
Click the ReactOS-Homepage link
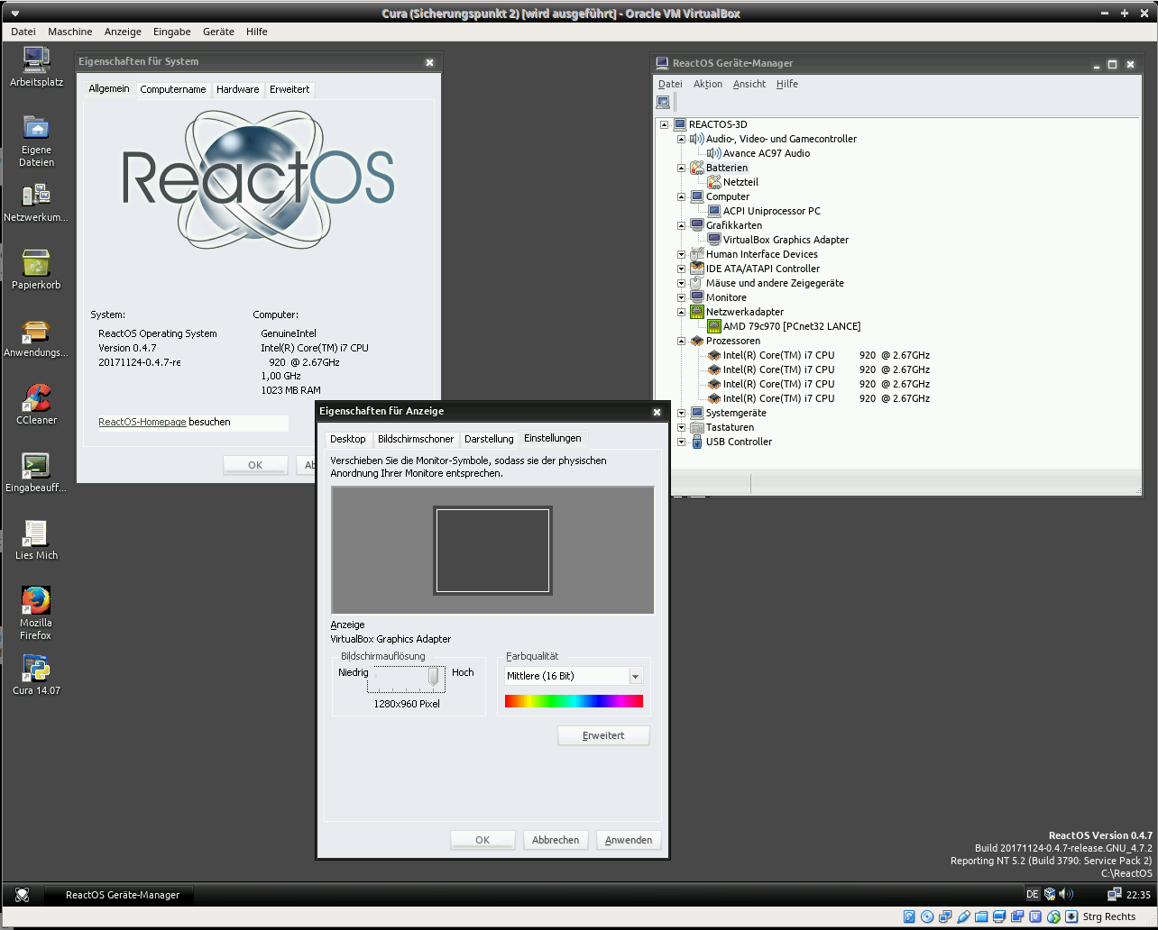pyautogui.click(x=142, y=422)
